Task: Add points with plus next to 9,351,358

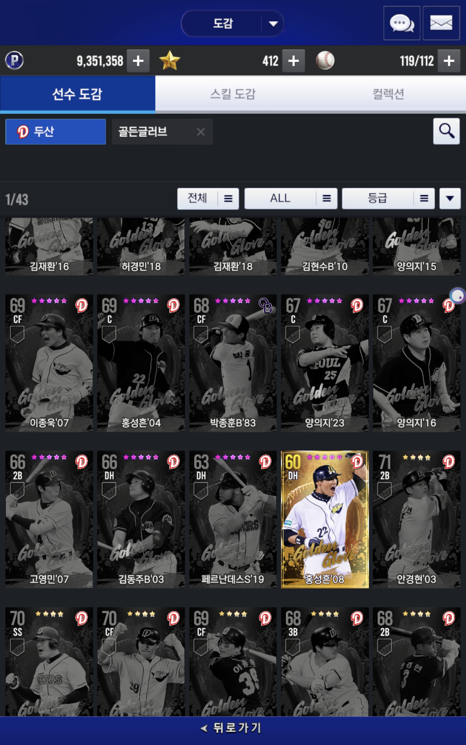Action: pos(138,61)
